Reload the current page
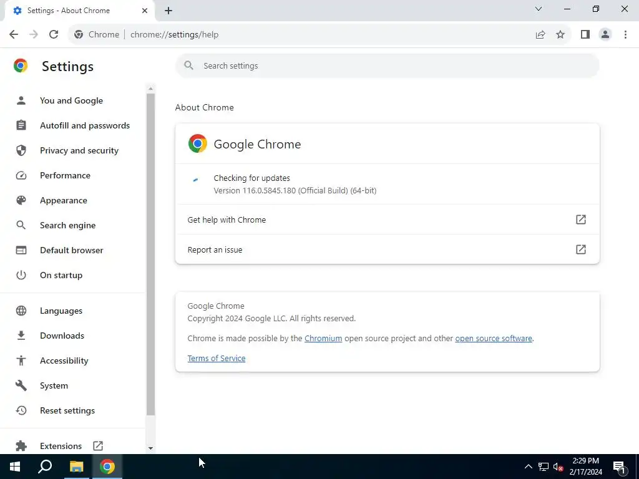Image resolution: width=639 pixels, height=479 pixels. coord(54,35)
